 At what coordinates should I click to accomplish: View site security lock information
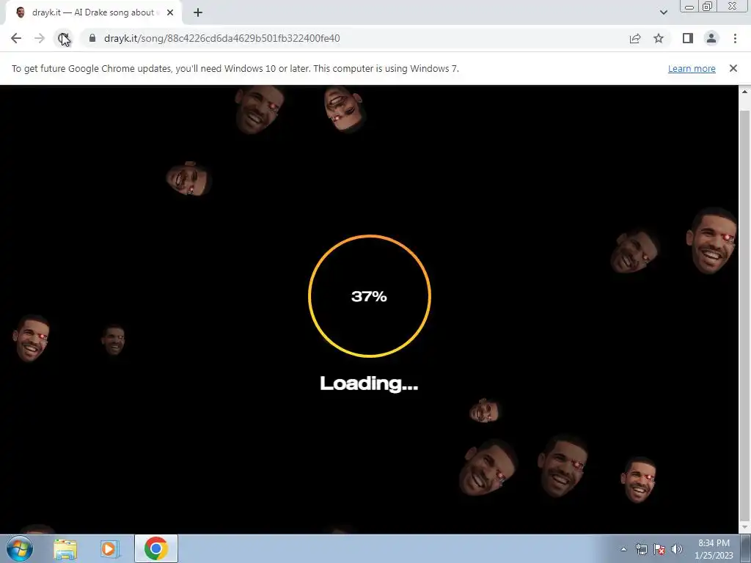tap(92, 38)
